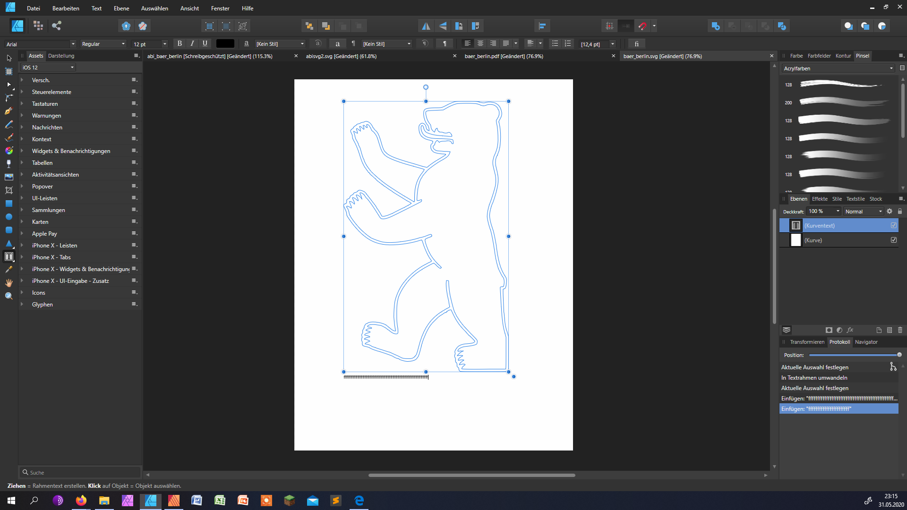Select the Move tool arrow

9,58
